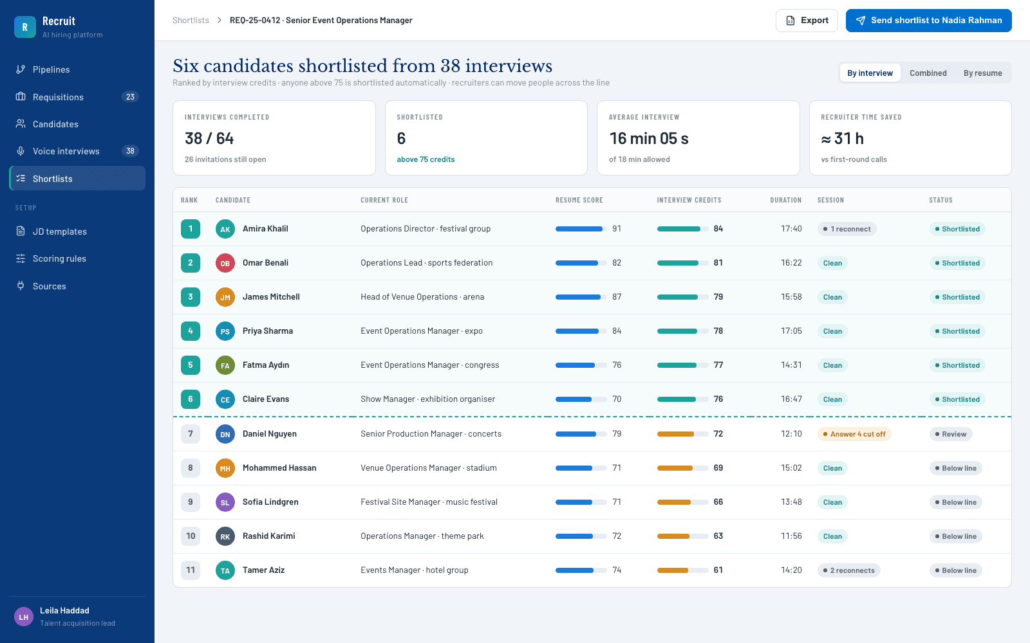
Task: Click the Export button
Action: coord(807,21)
